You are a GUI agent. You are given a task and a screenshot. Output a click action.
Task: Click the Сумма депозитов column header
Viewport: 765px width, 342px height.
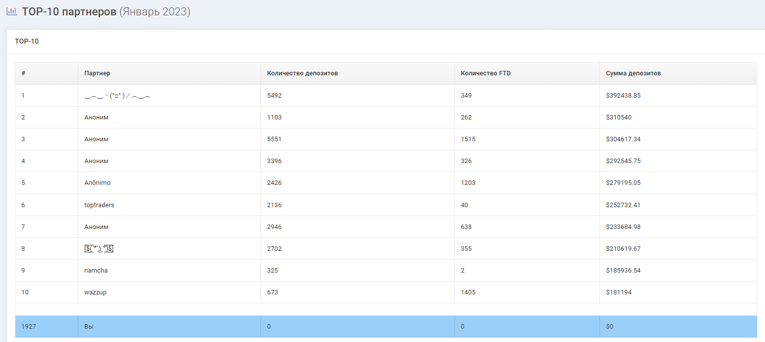pos(633,73)
